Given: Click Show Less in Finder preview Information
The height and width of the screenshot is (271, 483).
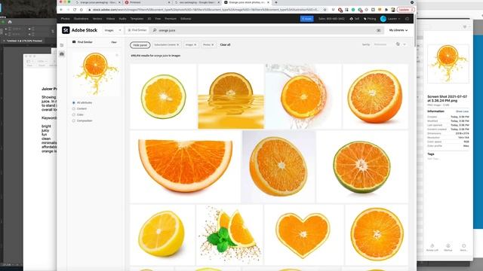Looking at the screenshot, I should (x=462, y=111).
